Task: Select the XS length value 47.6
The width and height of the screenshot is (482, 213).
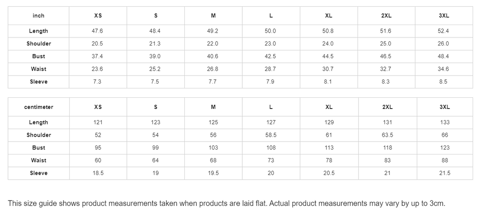Action: [98, 31]
